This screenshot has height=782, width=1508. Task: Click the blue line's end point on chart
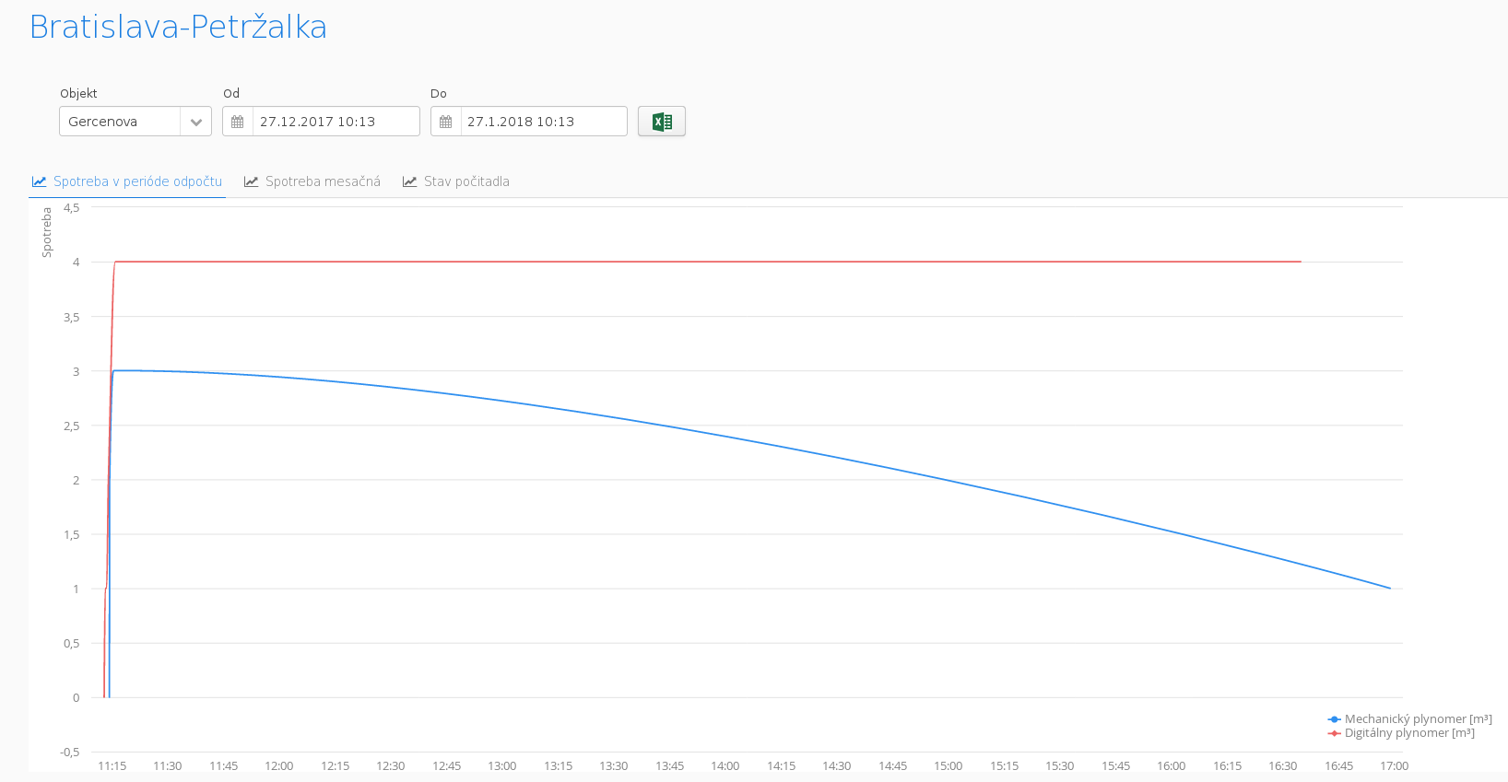[x=1390, y=588]
